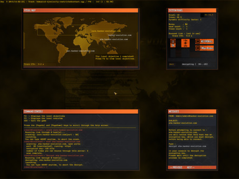Click the F3 level overview help line
239x179 pixels.
click(x=43, y=118)
